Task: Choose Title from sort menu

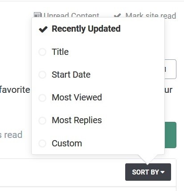Action: click(60, 52)
